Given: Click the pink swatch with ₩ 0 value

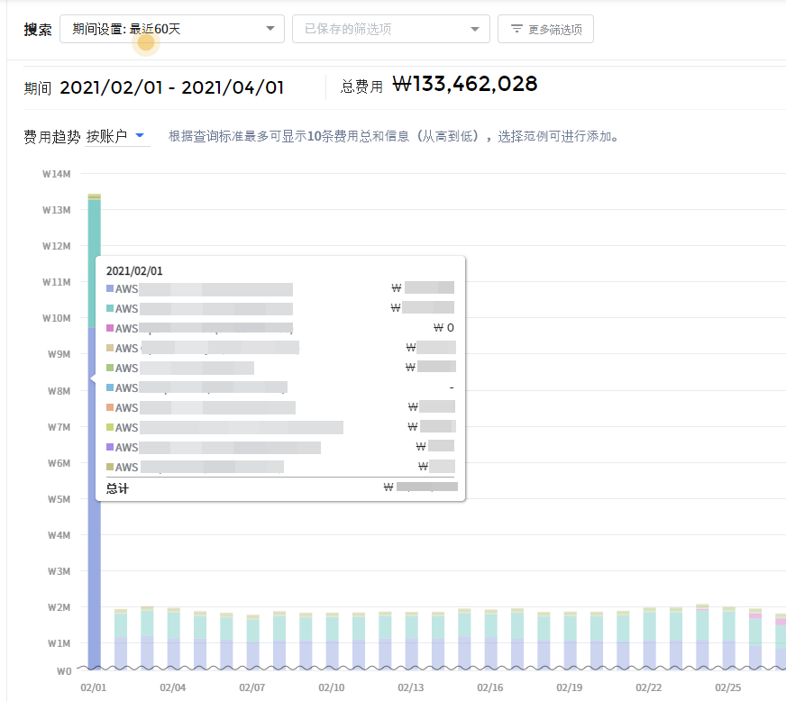Looking at the screenshot, I should pyautogui.click(x=110, y=329).
